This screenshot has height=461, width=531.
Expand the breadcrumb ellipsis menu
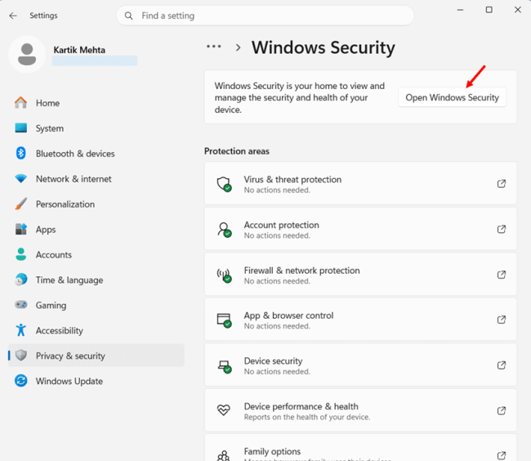(x=214, y=47)
